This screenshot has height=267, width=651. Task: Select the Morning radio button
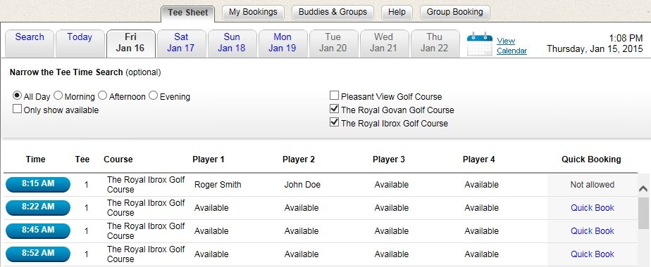pyautogui.click(x=58, y=96)
